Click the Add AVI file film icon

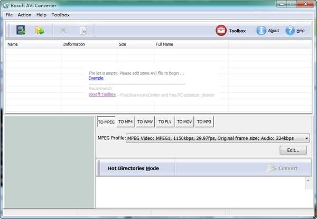pos(21,30)
